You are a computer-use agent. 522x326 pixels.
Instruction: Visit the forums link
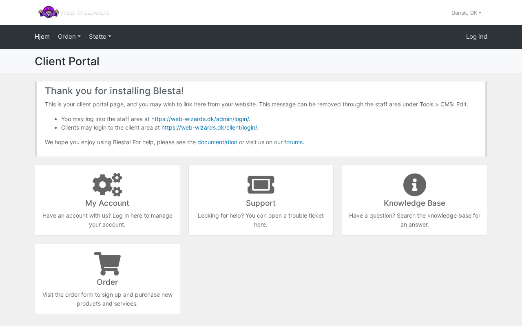[x=293, y=142]
